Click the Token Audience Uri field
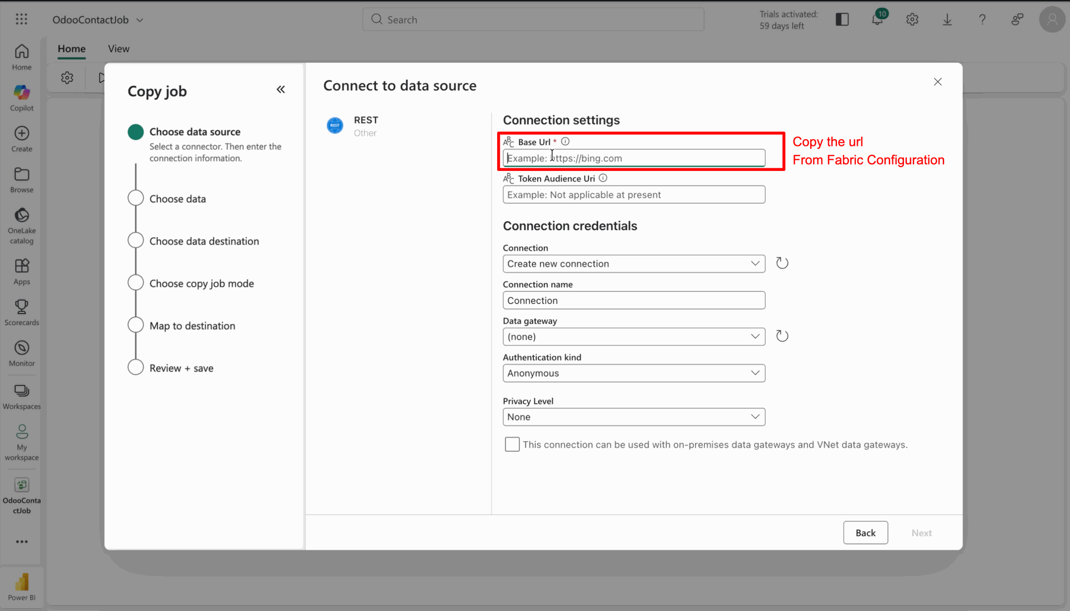 (634, 195)
